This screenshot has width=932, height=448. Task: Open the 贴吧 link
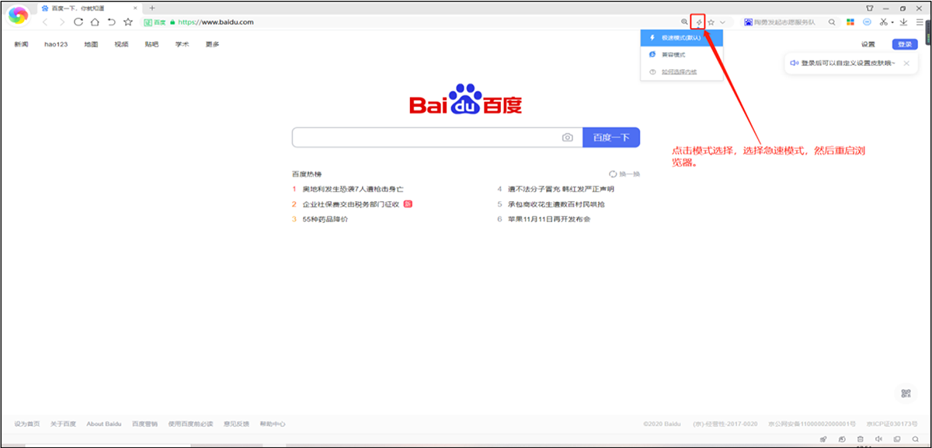[151, 44]
